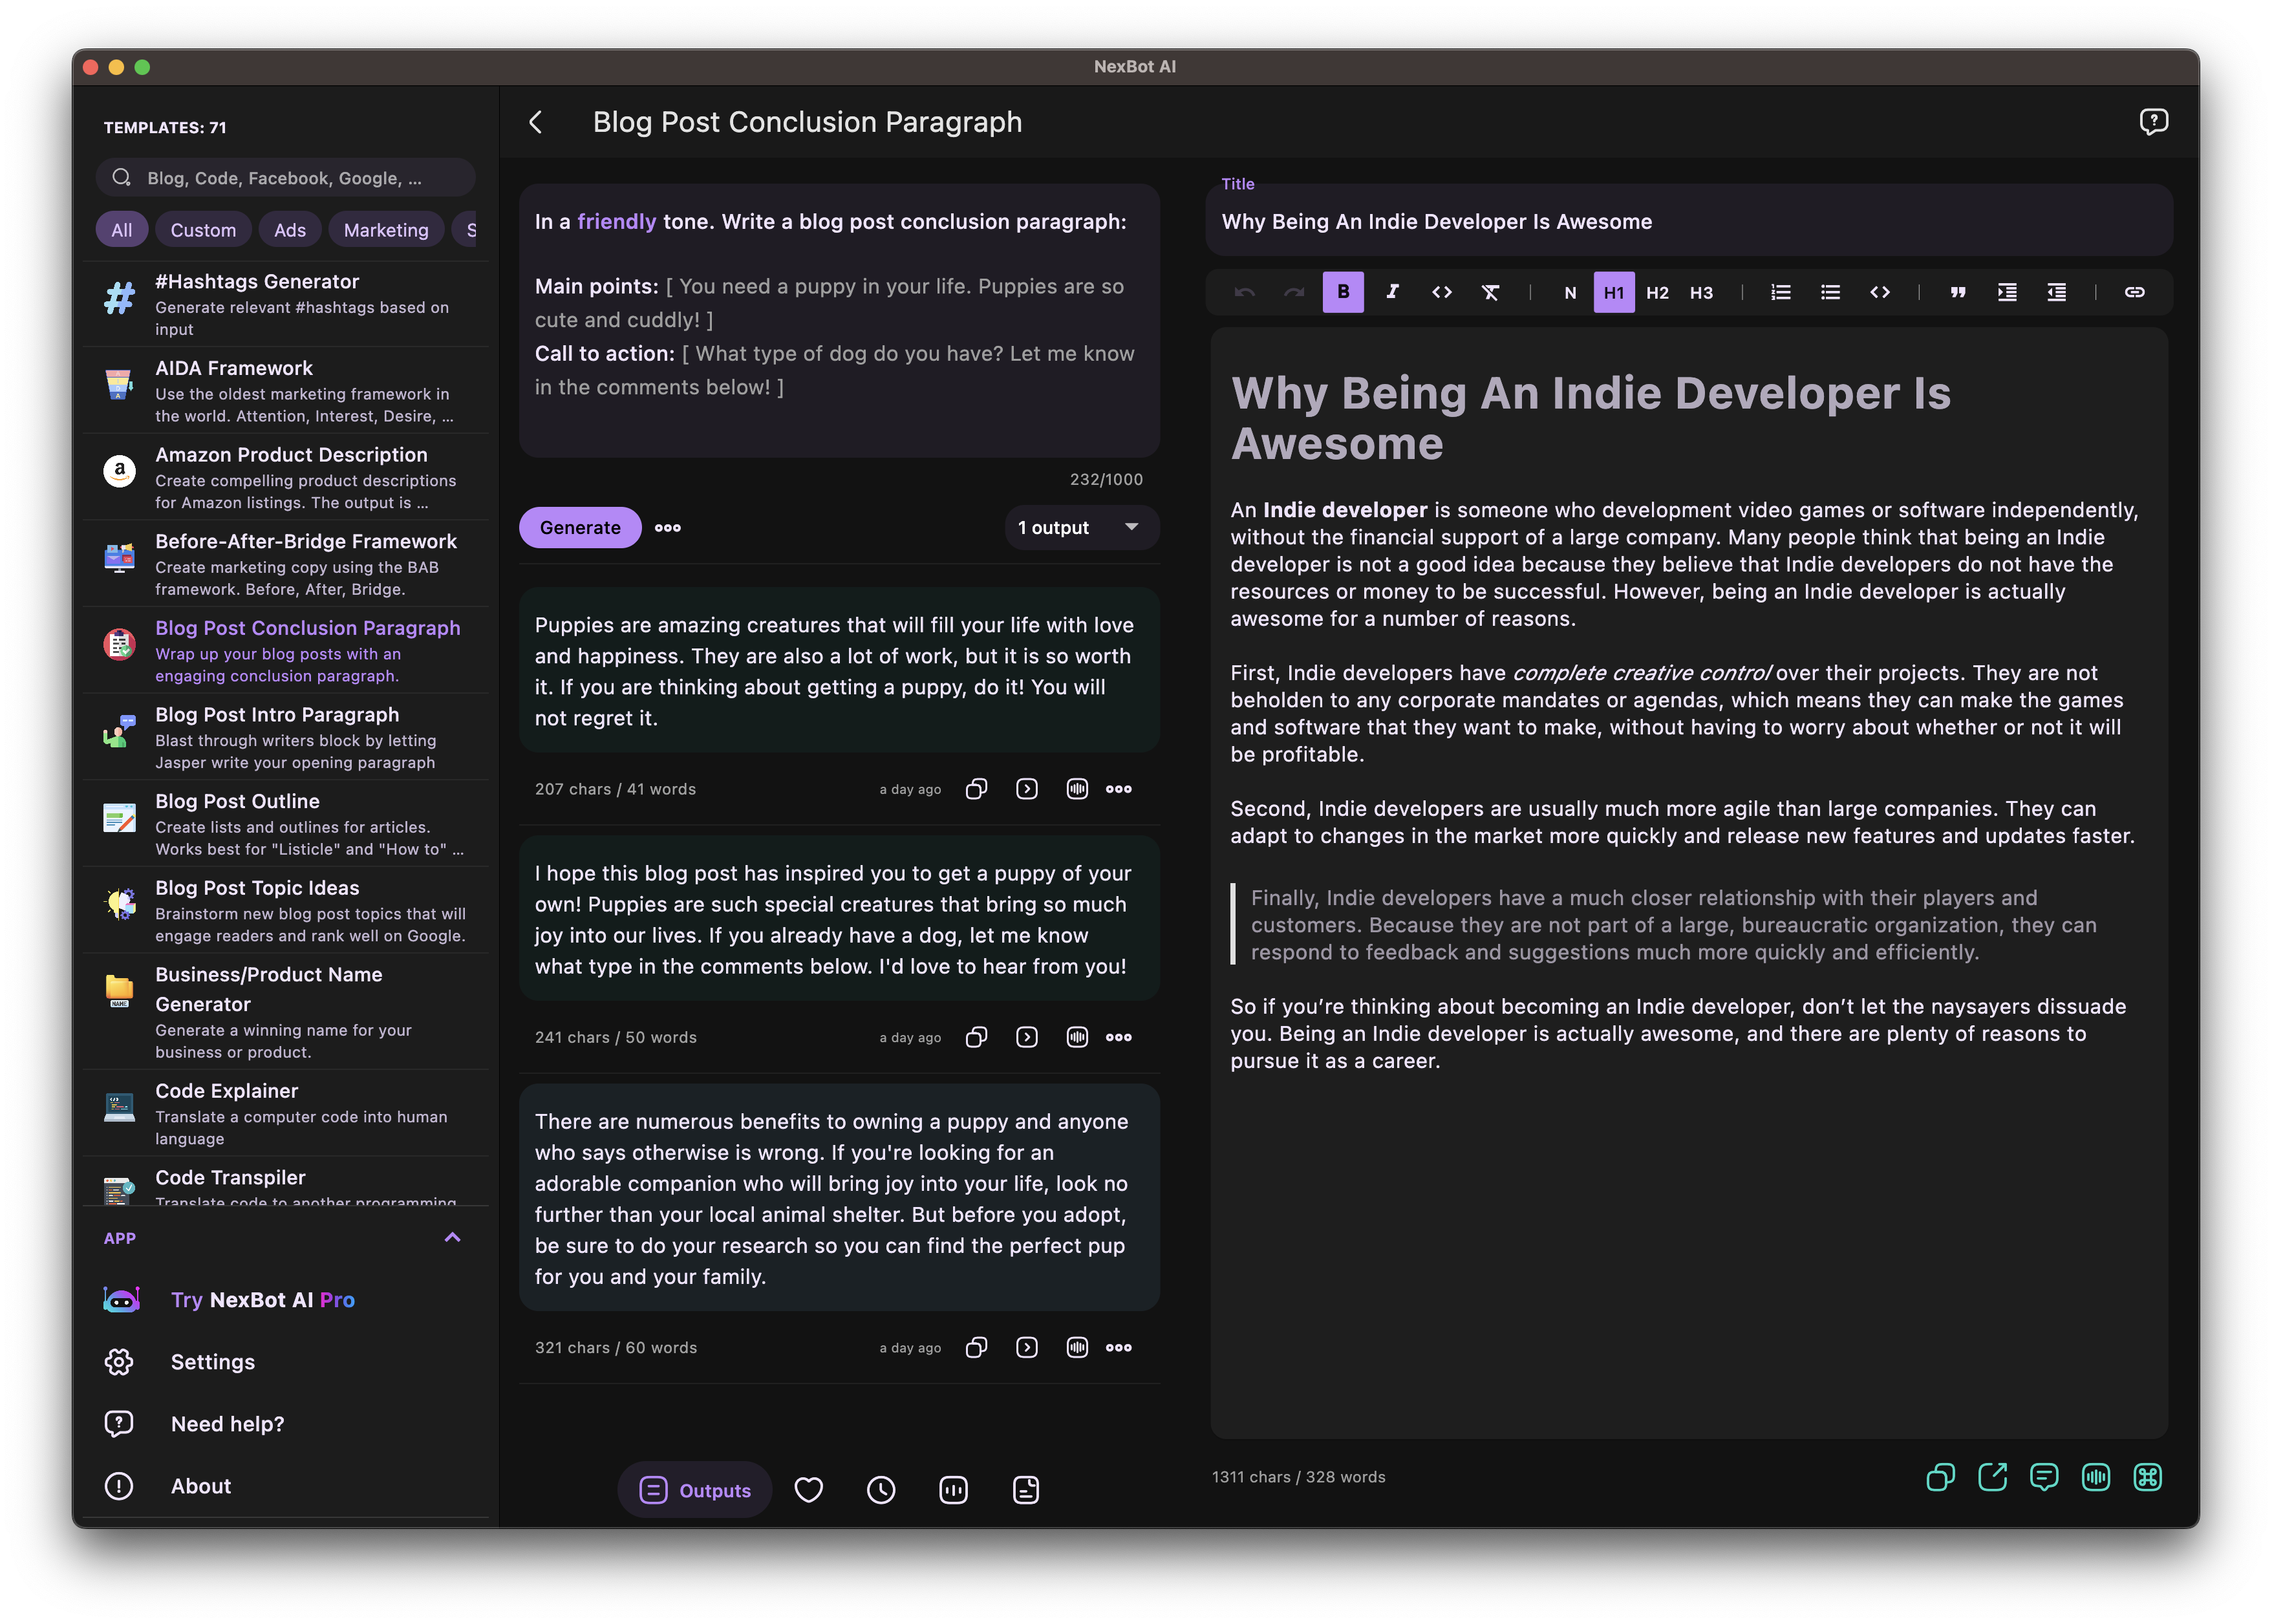Open the 1 output dropdown
The width and height of the screenshot is (2272, 1624).
tap(1080, 527)
